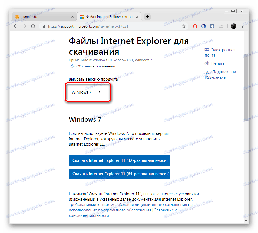
Task: Open the Windows 7 version dropdown
Action: 85,92
